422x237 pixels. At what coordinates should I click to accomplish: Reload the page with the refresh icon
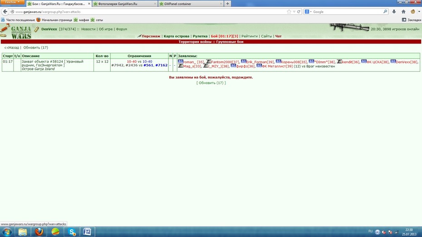(299, 11)
